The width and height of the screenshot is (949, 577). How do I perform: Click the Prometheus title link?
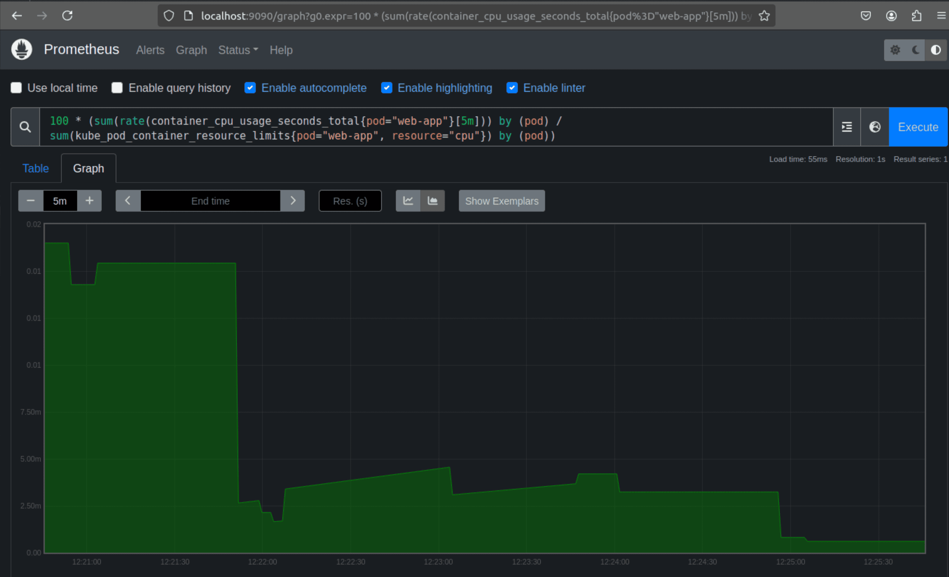coord(82,50)
